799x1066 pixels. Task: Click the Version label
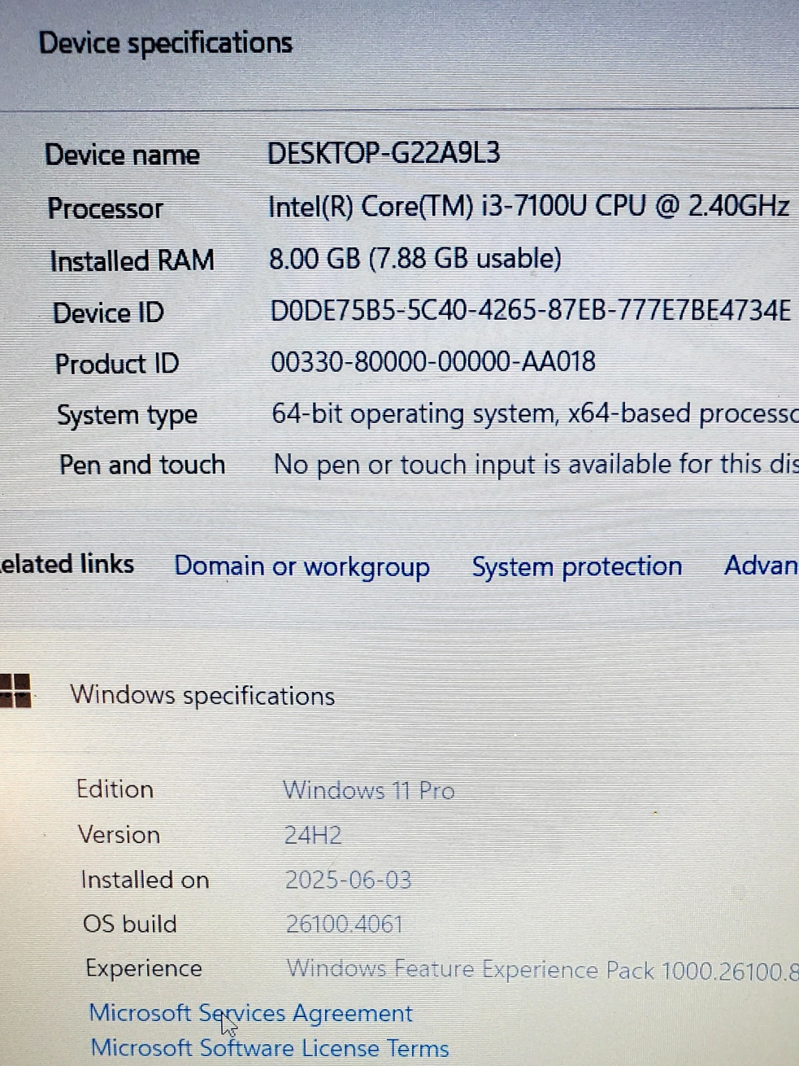119,835
